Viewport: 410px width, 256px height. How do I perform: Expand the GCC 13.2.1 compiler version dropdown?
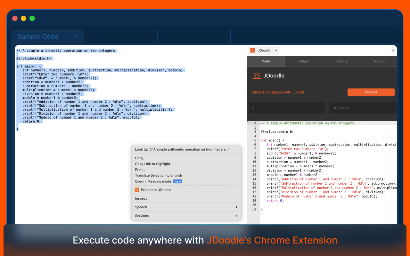click(x=363, y=108)
